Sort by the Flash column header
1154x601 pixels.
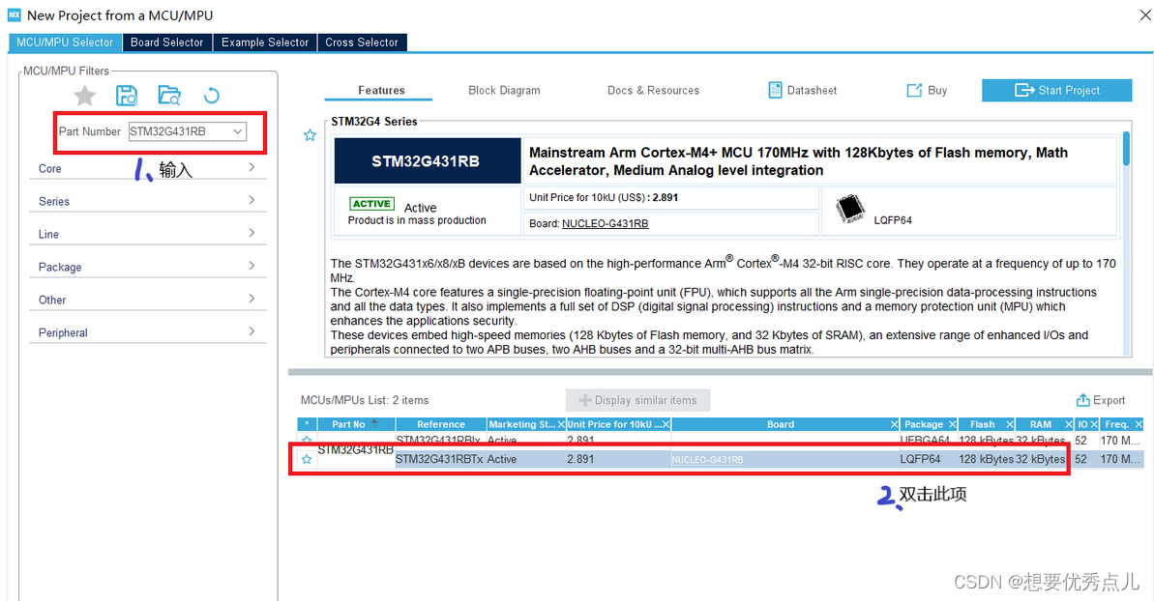point(982,425)
